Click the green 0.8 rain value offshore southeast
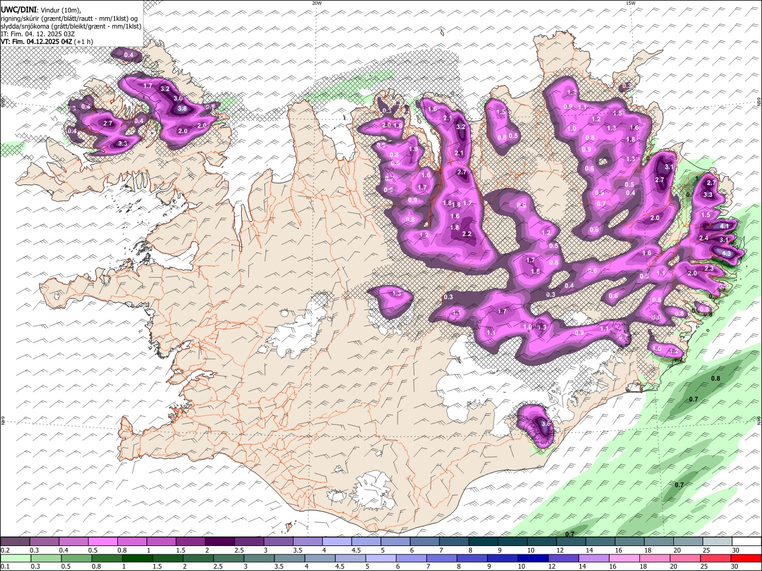 click(716, 378)
